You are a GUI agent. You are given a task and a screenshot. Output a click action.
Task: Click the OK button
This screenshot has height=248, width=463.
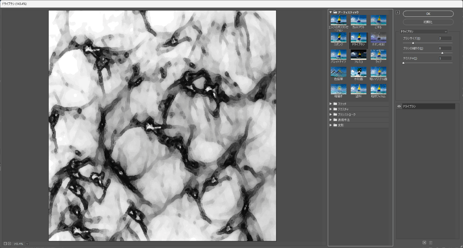pyautogui.click(x=428, y=14)
